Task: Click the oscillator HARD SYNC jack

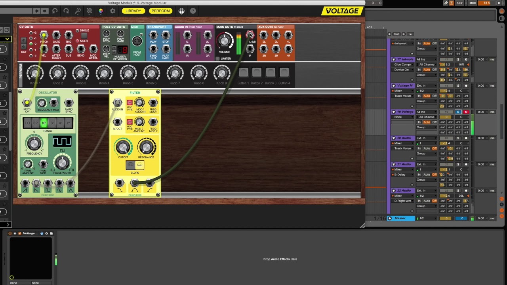Action: pos(69,103)
